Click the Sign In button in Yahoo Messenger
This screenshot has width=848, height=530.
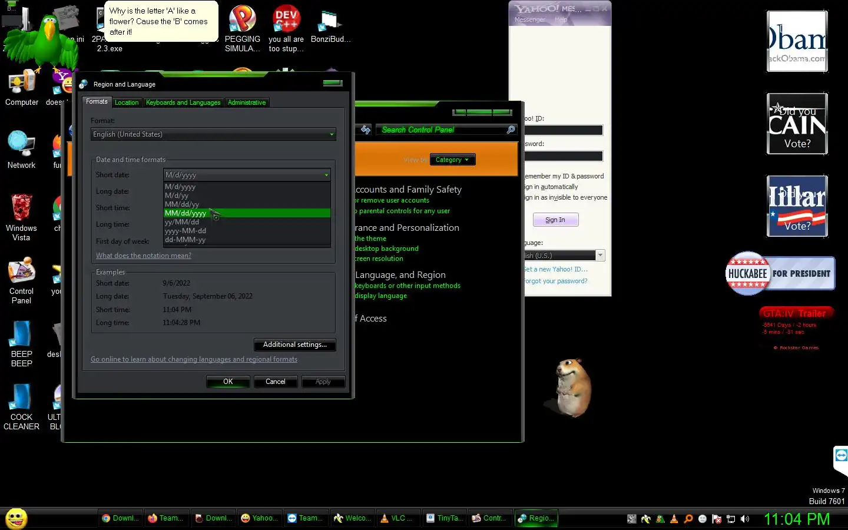(555, 220)
